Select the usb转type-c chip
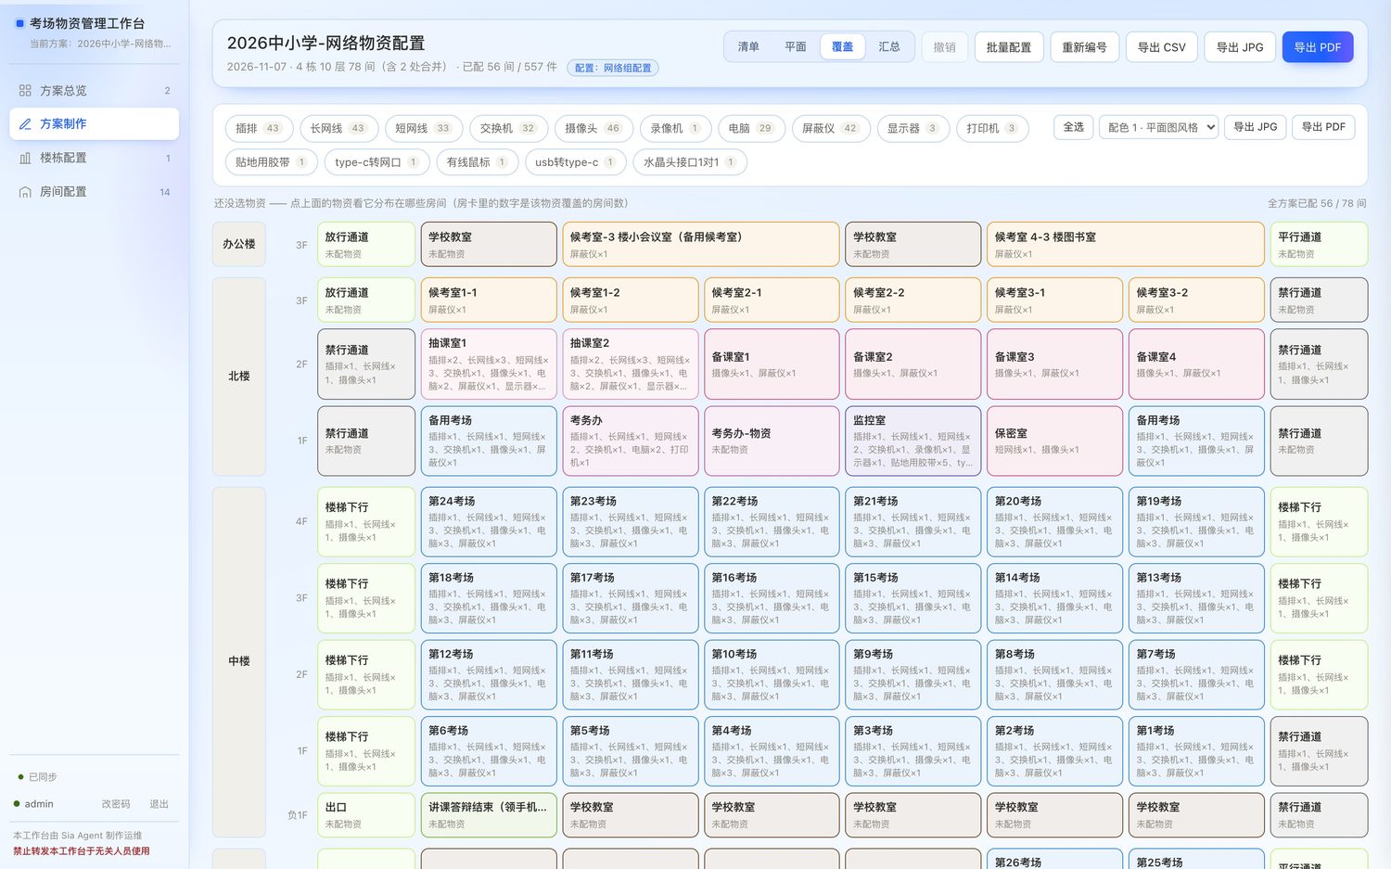 click(x=576, y=162)
